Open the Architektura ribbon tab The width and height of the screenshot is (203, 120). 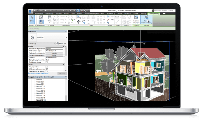[39, 13]
